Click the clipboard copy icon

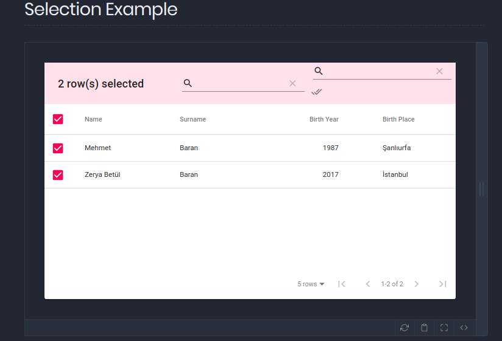424,328
